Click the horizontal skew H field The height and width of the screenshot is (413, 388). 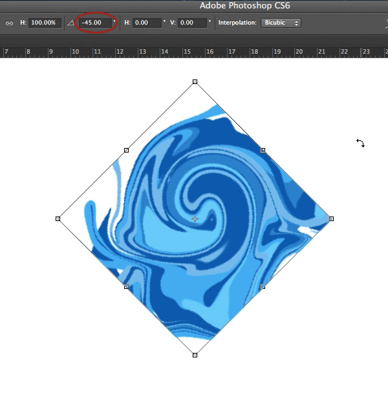(x=148, y=23)
